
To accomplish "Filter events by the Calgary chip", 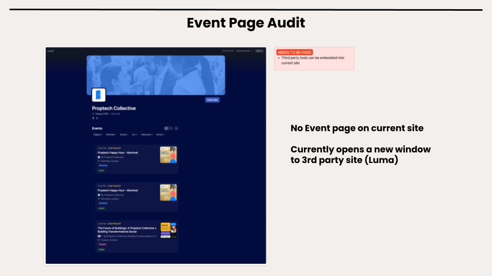I will click(98, 134).
